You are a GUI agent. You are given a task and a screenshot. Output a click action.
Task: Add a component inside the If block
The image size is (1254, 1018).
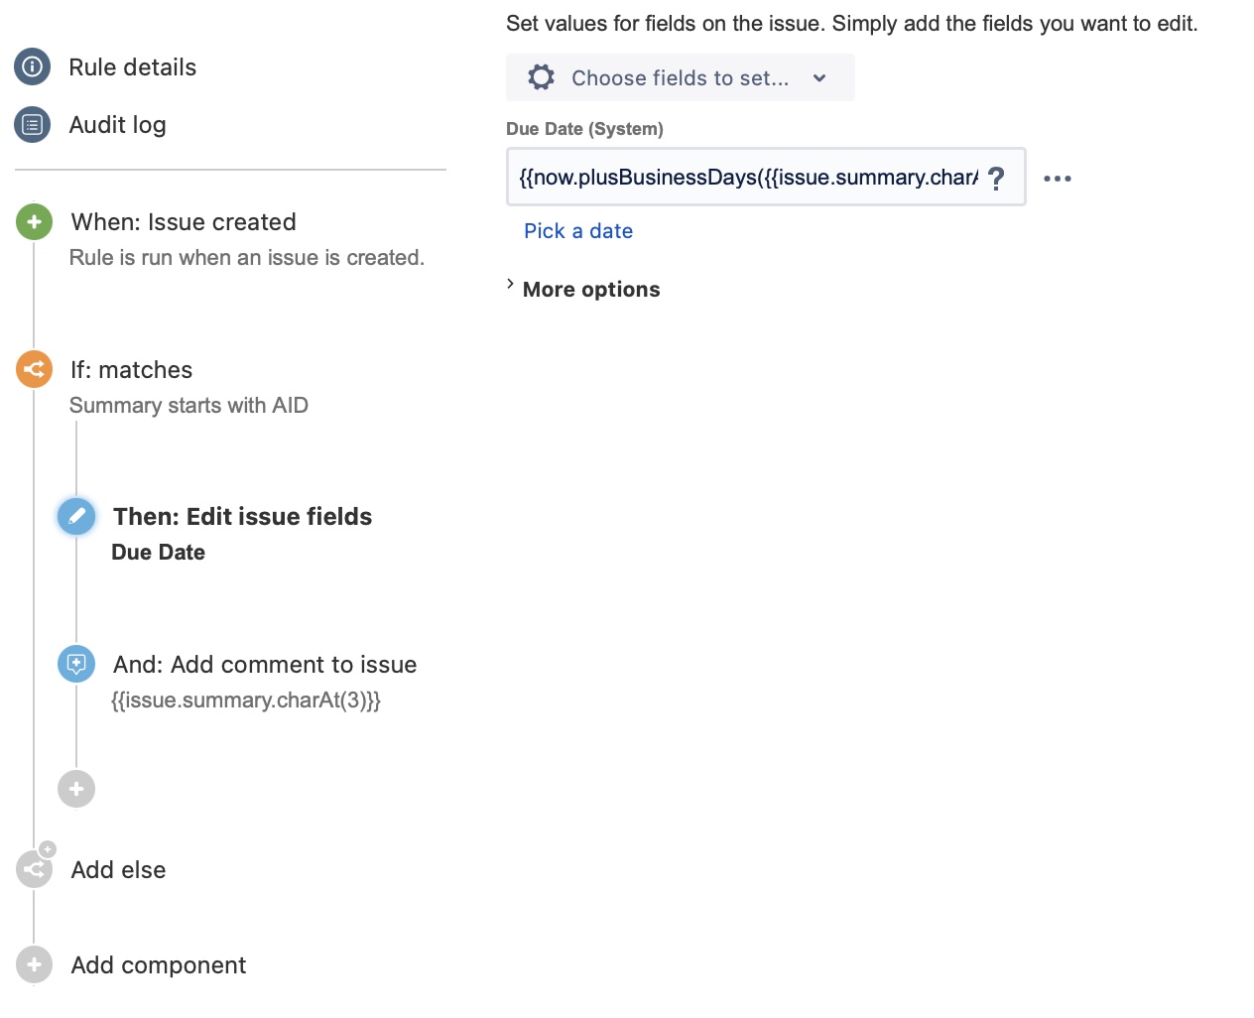click(x=76, y=789)
